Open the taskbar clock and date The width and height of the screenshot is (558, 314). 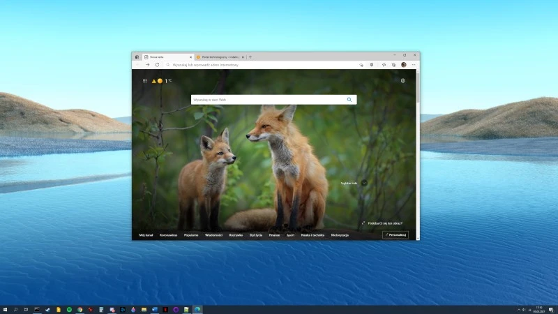coord(538,310)
